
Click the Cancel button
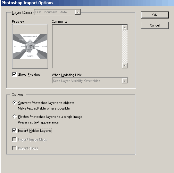155,25
